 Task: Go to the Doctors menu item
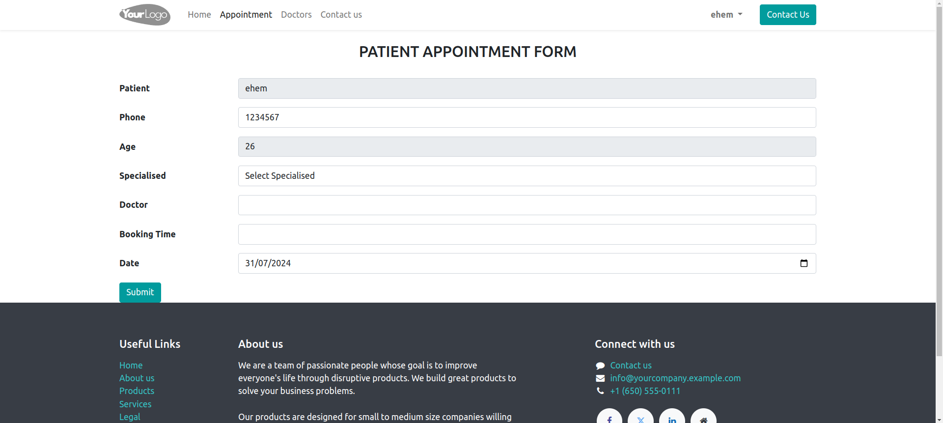point(296,15)
